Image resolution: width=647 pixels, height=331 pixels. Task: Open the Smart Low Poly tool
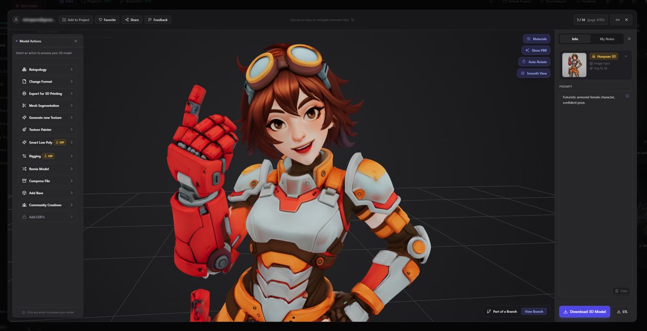coord(47,142)
